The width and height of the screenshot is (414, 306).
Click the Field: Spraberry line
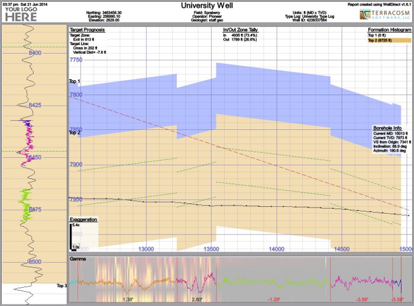point(207,12)
